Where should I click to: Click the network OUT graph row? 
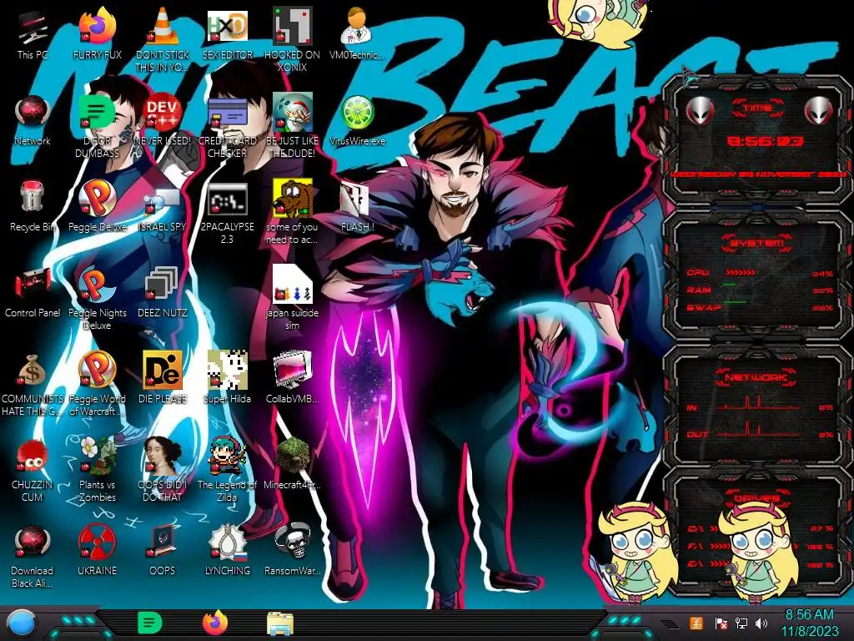click(761, 431)
